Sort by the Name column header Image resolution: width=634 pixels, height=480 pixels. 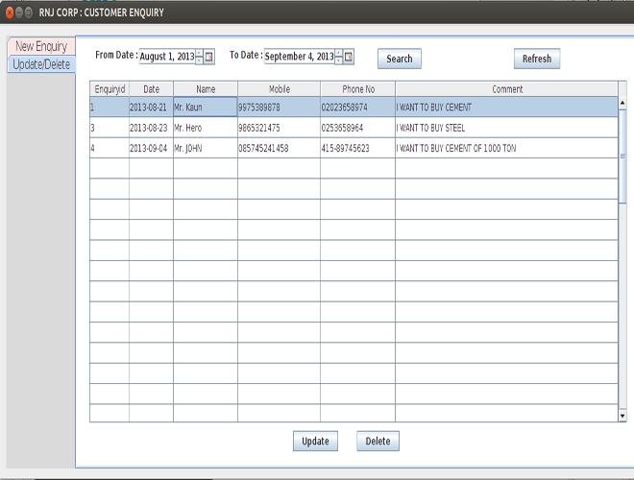(x=206, y=89)
